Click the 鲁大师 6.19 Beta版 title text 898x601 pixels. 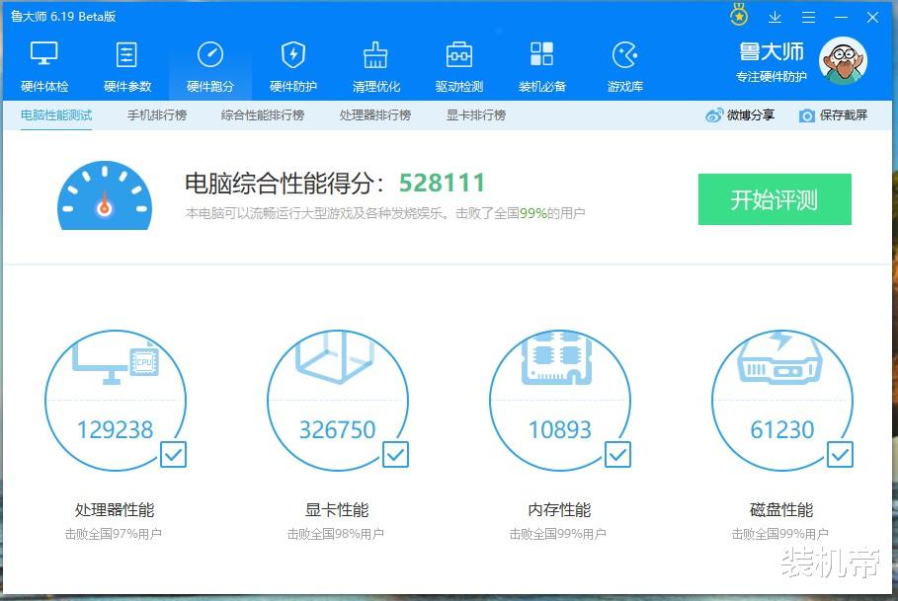[63, 16]
